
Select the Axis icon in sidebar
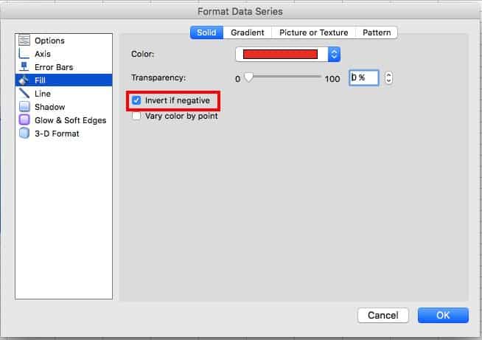(x=24, y=54)
